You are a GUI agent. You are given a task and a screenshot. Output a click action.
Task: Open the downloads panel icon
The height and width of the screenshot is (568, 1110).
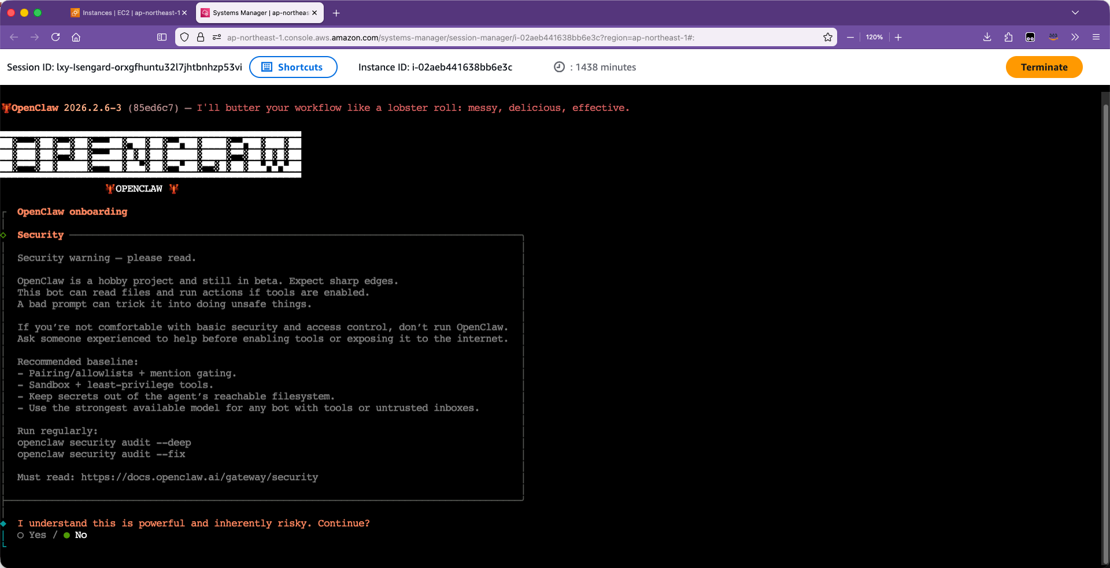987,37
